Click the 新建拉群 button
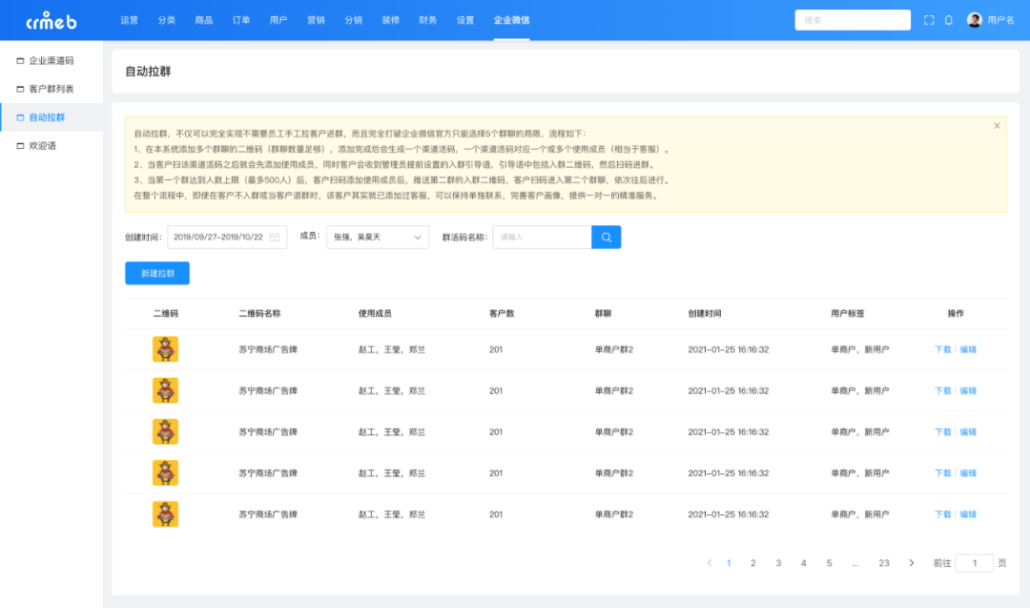The height and width of the screenshot is (608, 1030). tap(157, 273)
